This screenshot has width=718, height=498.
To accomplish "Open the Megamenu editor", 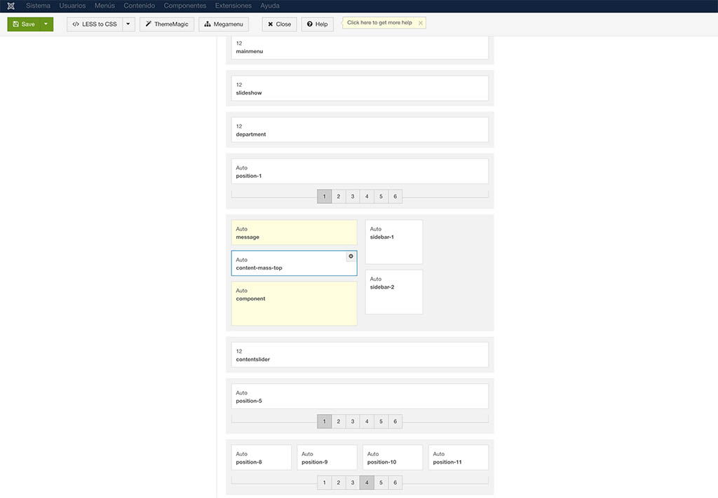I will click(224, 24).
